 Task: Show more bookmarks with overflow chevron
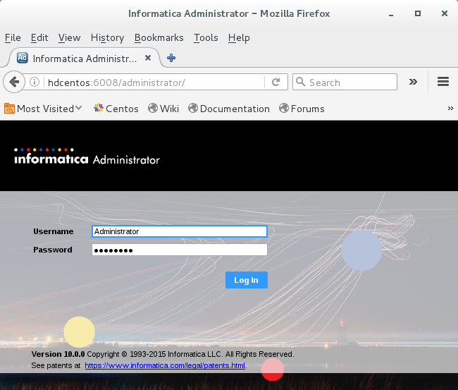450,109
